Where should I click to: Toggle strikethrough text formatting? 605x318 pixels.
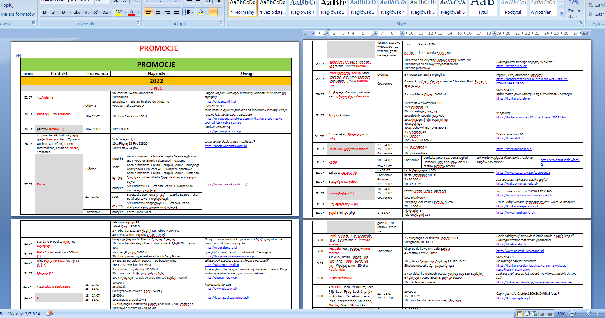pos(77,12)
